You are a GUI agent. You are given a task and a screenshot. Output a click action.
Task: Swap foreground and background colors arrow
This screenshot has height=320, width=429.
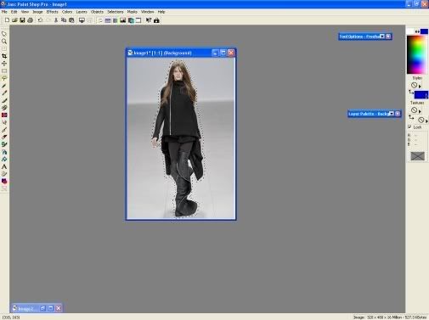[417, 31]
